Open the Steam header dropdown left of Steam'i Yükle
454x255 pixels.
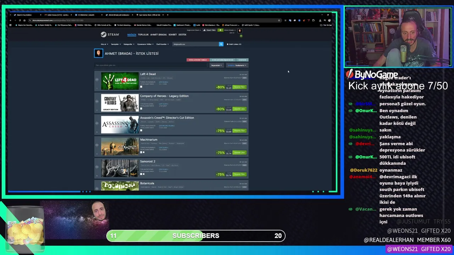pyautogui.click(x=194, y=30)
